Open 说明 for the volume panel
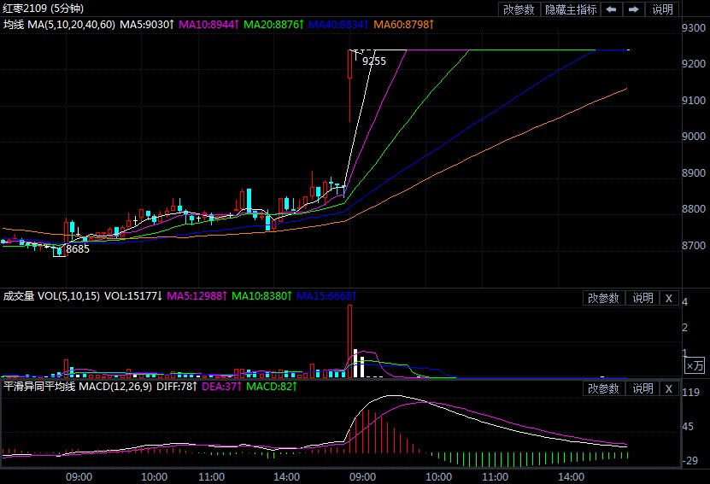The image size is (710, 484). click(x=642, y=298)
